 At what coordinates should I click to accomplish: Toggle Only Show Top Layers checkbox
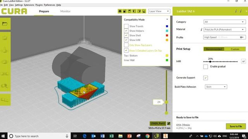pos(126,45)
